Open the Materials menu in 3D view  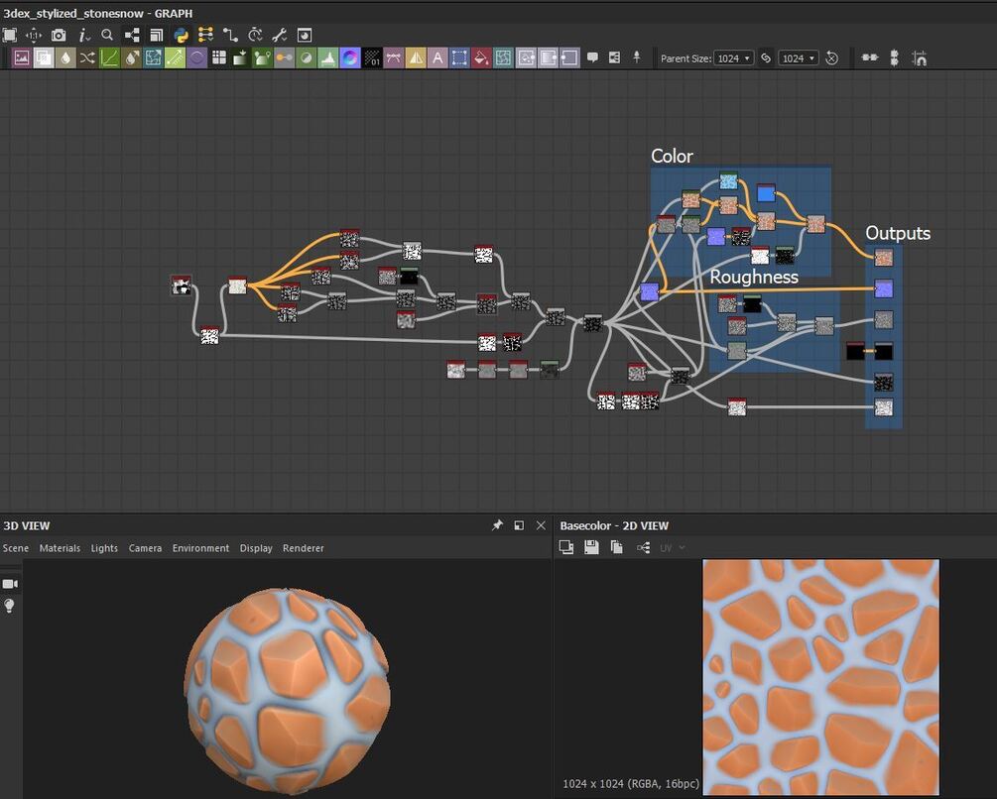60,548
